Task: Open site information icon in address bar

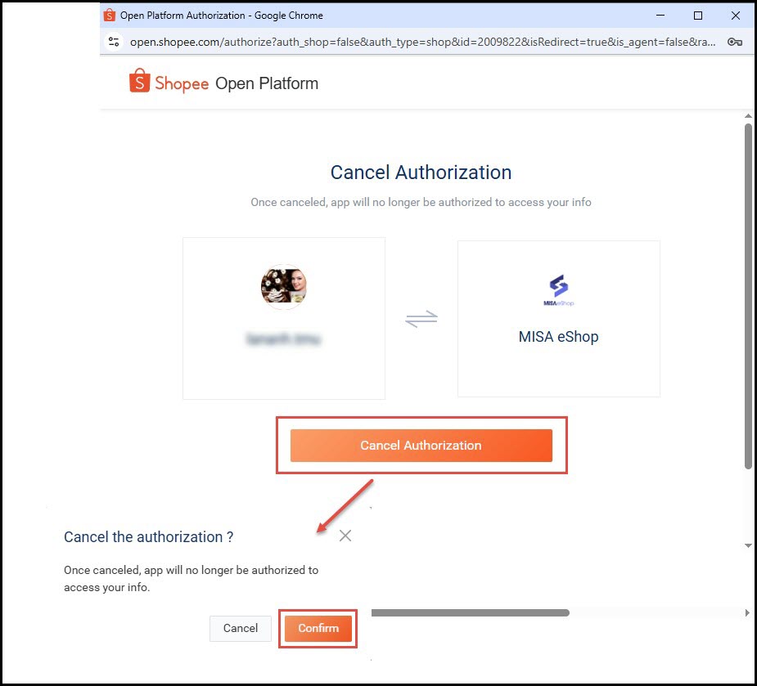Action: click(114, 42)
